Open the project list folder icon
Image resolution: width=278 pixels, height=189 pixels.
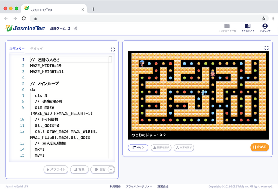[x=227, y=27]
